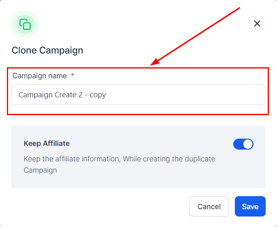
Task: Click the Campaign name label
Action: pyautogui.click(x=40, y=76)
